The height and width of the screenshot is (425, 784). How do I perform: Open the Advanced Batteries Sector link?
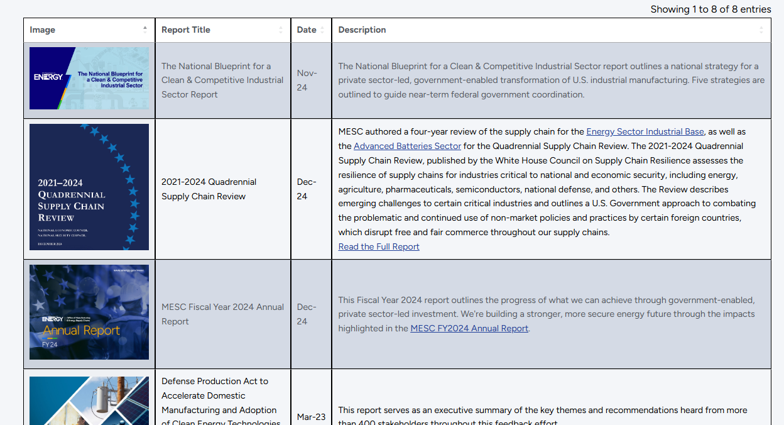[x=407, y=146]
